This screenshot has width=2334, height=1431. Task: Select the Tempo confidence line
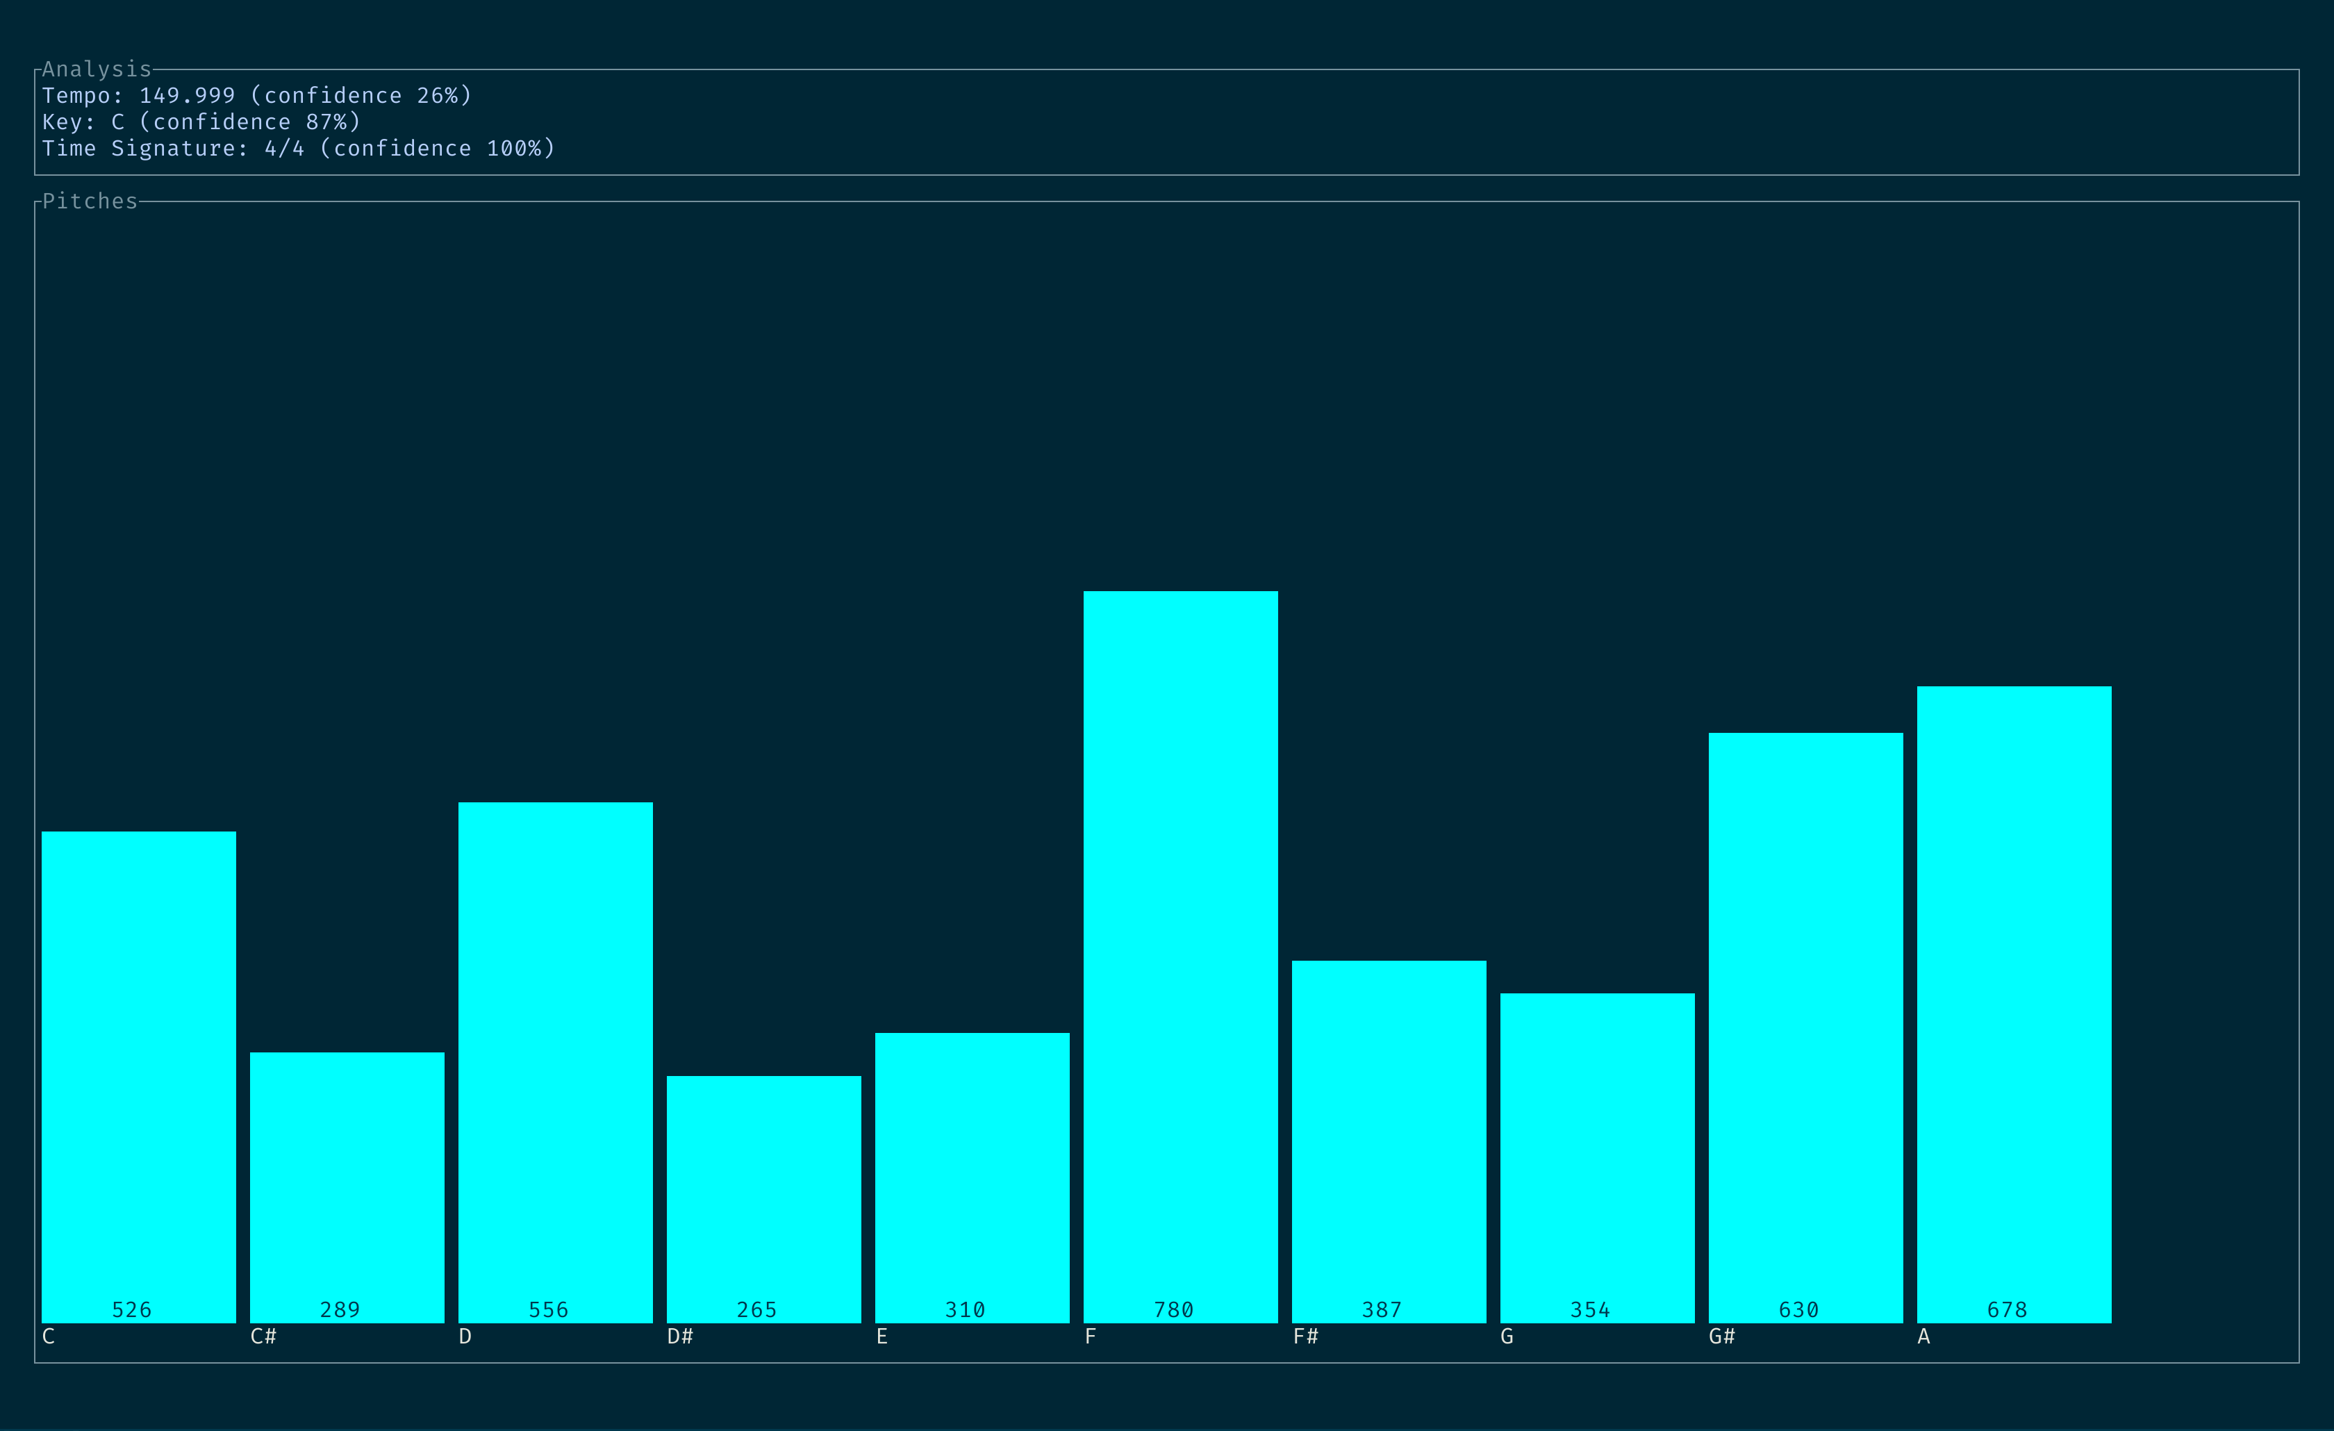coord(258,94)
